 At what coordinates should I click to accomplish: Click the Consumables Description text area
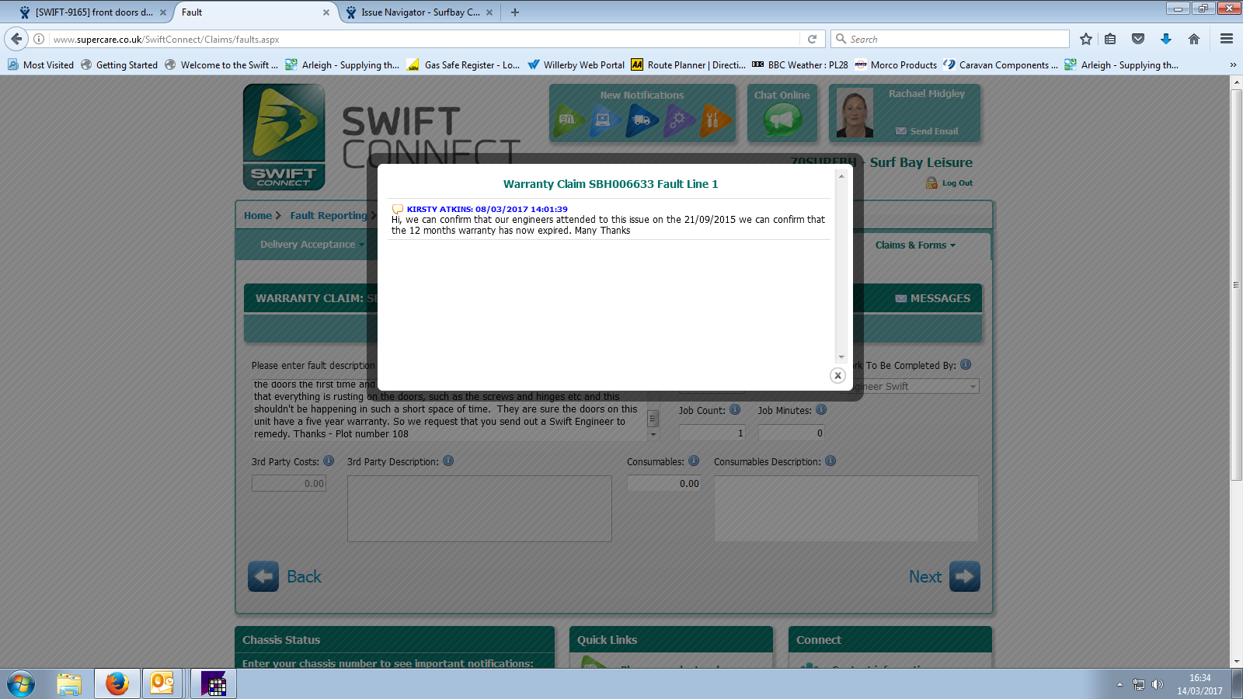pyautogui.click(x=846, y=509)
